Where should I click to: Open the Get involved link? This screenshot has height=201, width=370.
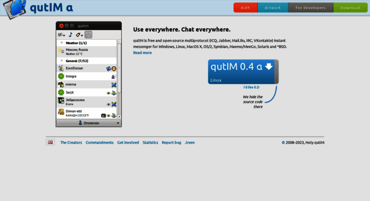click(x=128, y=143)
